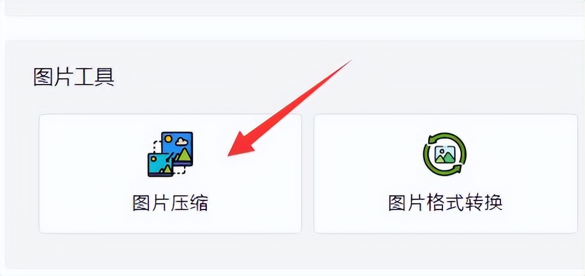Open the 图片格式转换 green circular arrows icon
This screenshot has width=585, height=276.
point(445,154)
